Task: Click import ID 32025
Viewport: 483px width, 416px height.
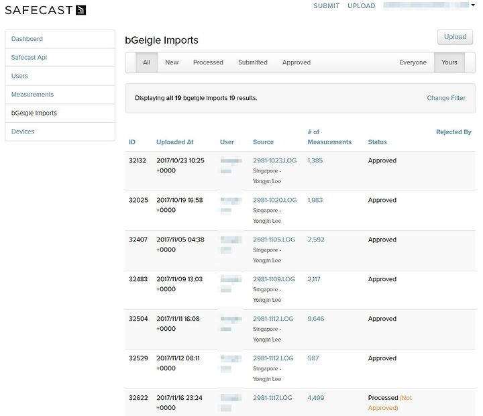Action: [138, 200]
